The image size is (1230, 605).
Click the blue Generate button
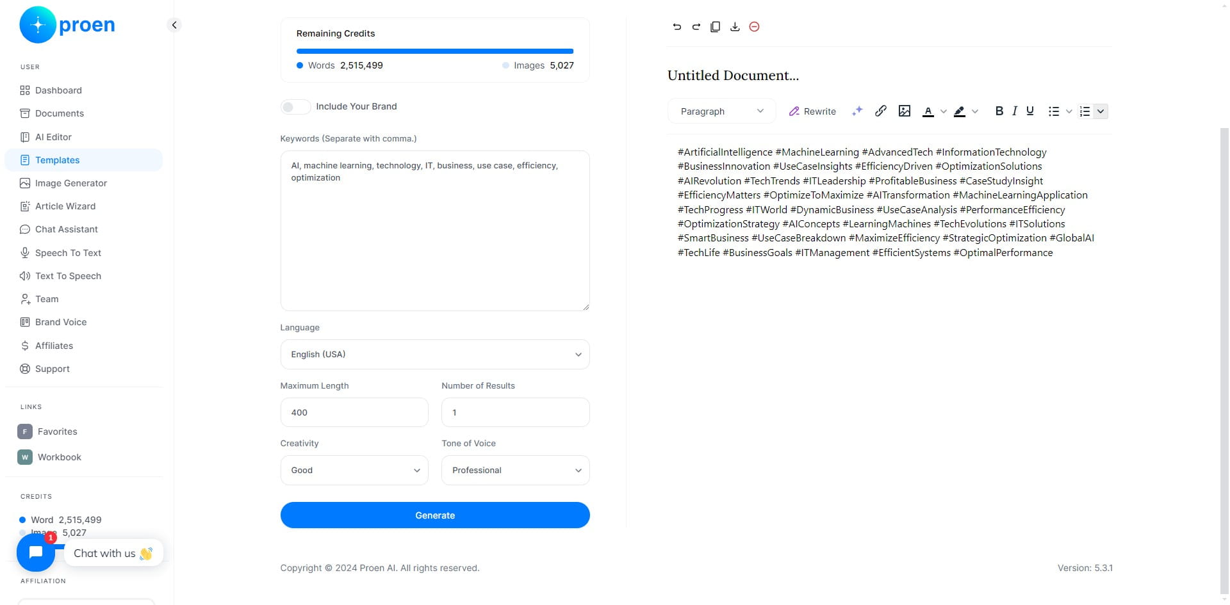point(435,515)
